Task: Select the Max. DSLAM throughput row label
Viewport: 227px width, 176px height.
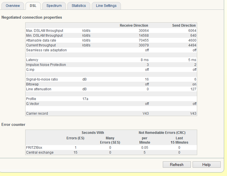Action: tap(44, 31)
